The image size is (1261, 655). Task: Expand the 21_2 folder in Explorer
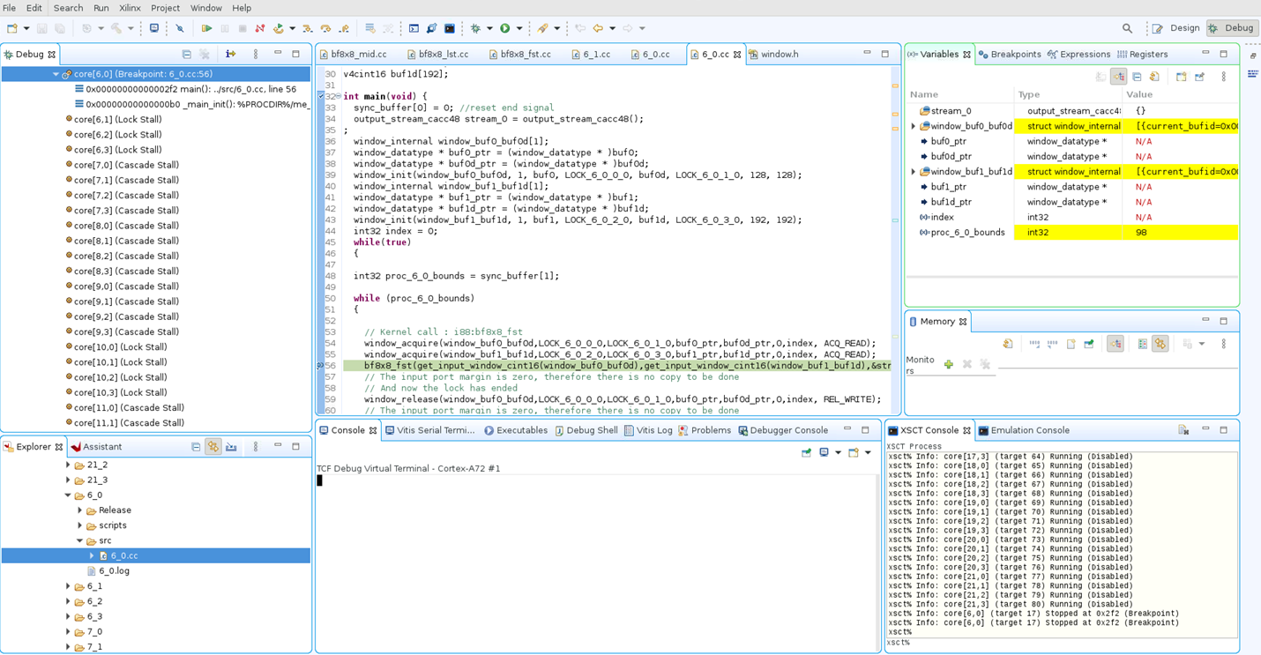point(68,465)
